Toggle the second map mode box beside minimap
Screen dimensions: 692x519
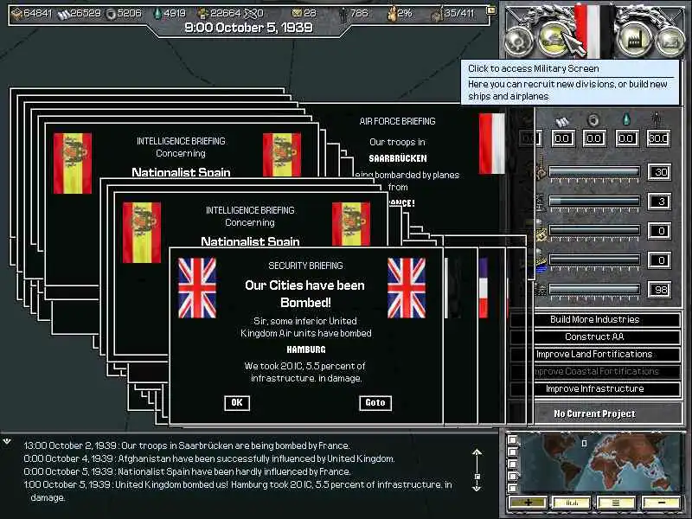512,452
